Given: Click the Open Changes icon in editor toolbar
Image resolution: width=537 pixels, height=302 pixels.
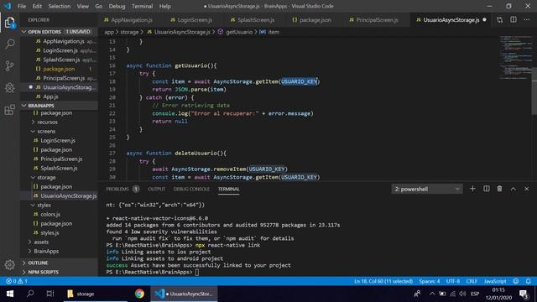Looking at the screenshot, I should coord(500,20).
